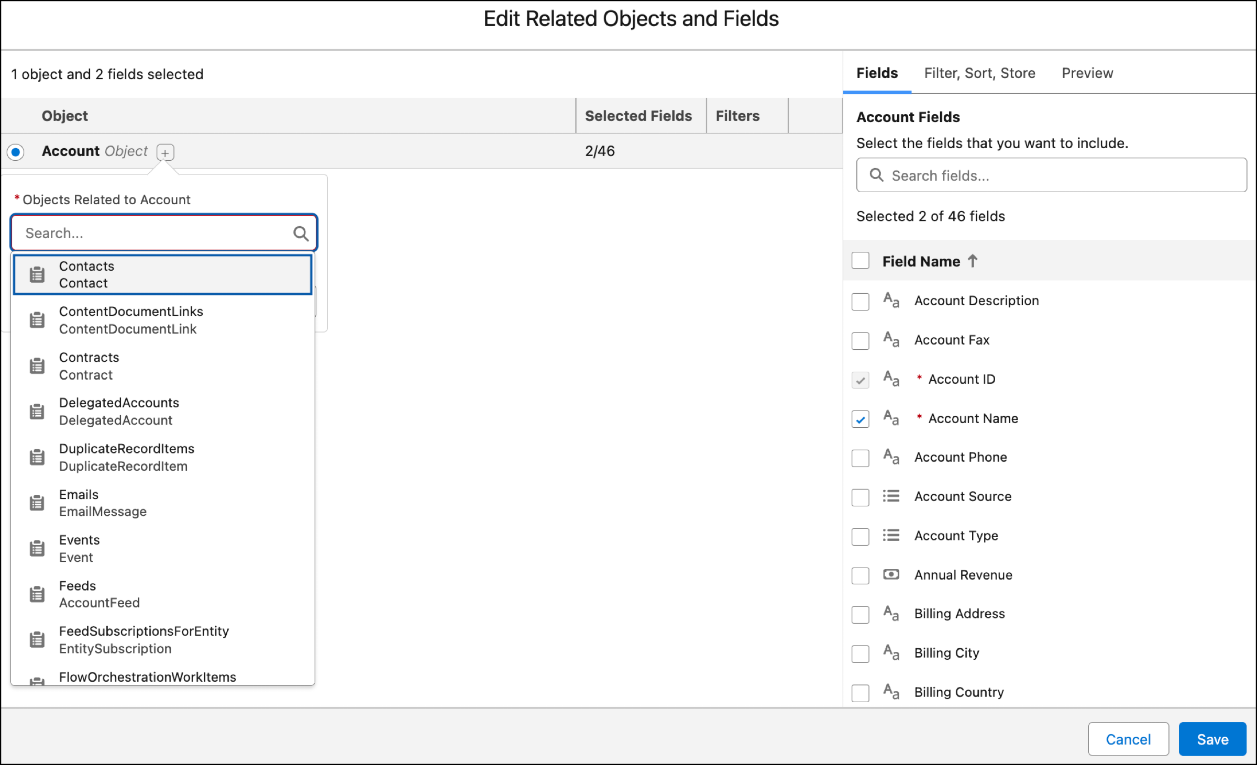Click the picklist icon for Account Type
Viewport: 1257px width, 765px height.
pyautogui.click(x=891, y=535)
